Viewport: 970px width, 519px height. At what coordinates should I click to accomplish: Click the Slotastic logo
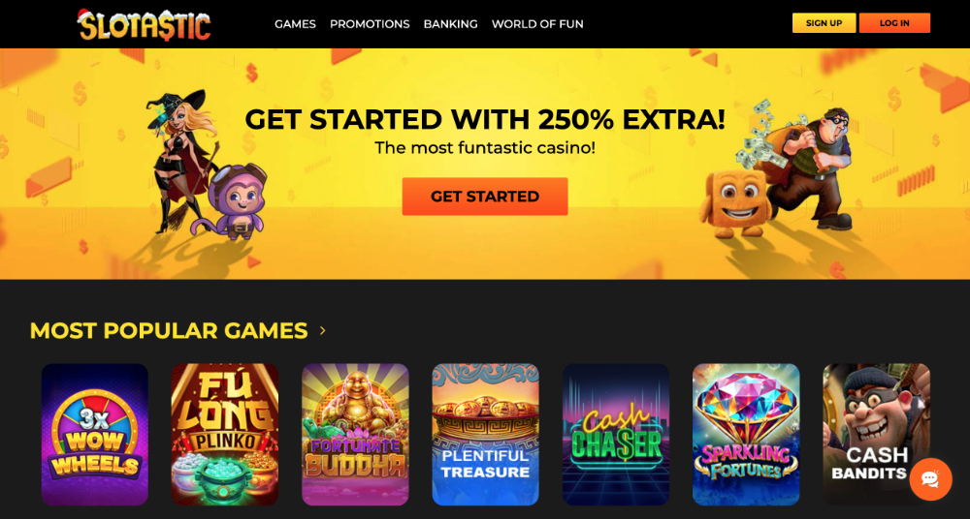coord(145,25)
